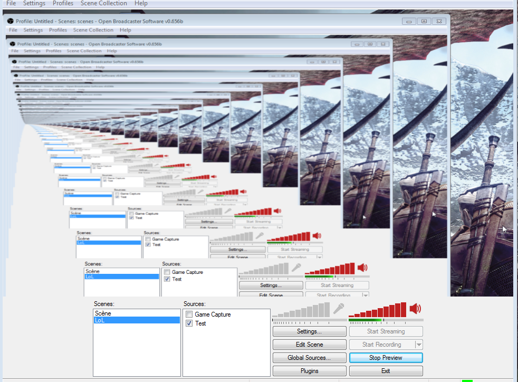Adjust the desktop volume red bar slider

[x=377, y=310]
